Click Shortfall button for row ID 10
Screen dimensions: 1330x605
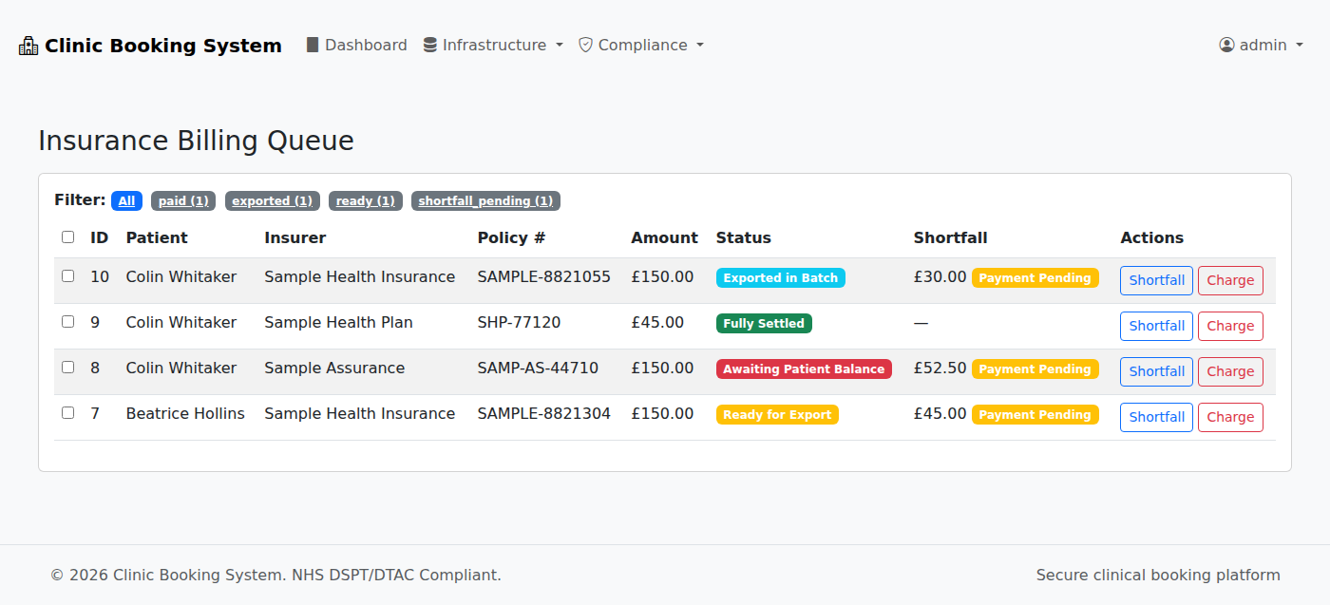[x=1156, y=280]
